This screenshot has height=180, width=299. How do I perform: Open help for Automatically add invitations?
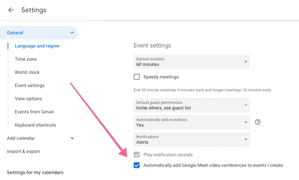(258, 122)
